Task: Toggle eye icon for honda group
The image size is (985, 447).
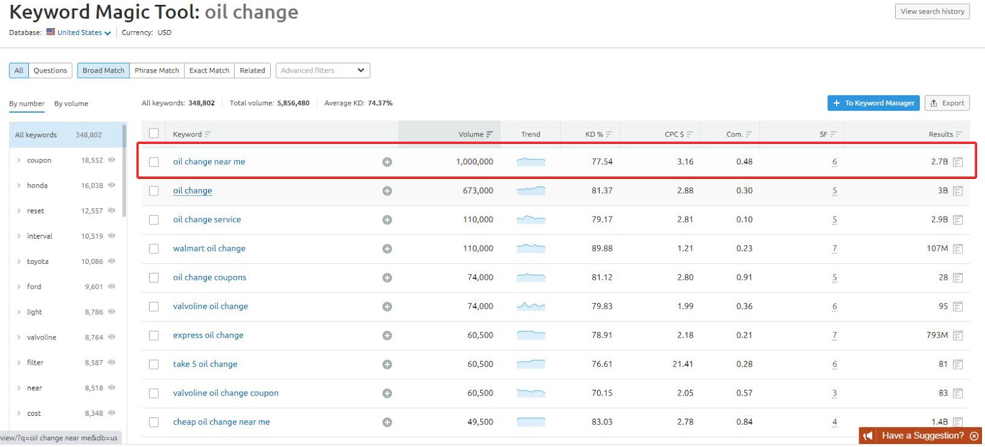Action: point(111,185)
